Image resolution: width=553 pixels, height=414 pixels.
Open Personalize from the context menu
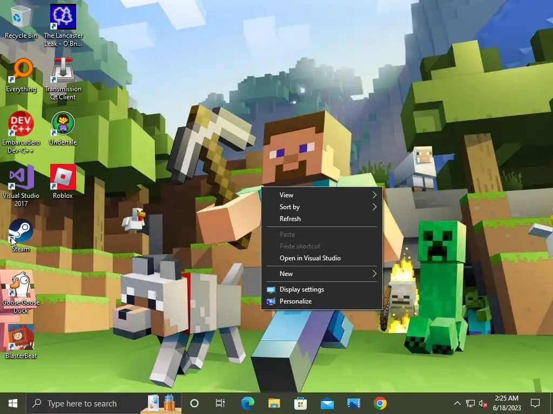(322, 301)
